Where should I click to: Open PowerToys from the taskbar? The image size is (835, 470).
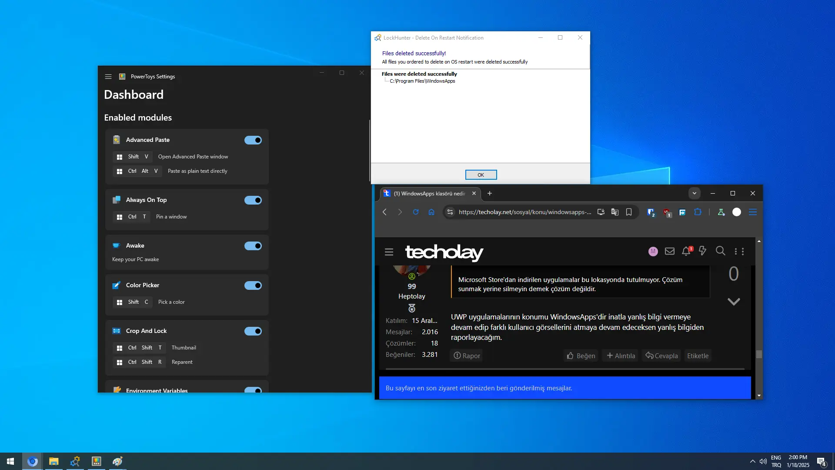coord(96,461)
